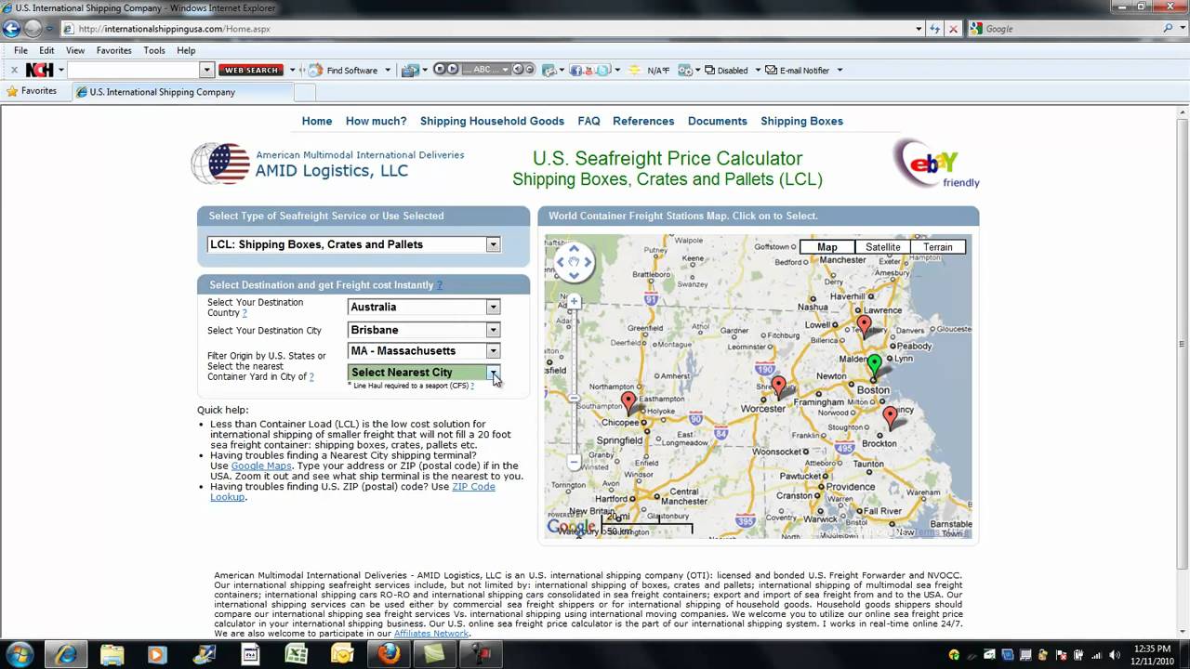
Task: Open the How much? nav link
Action: [x=377, y=121]
